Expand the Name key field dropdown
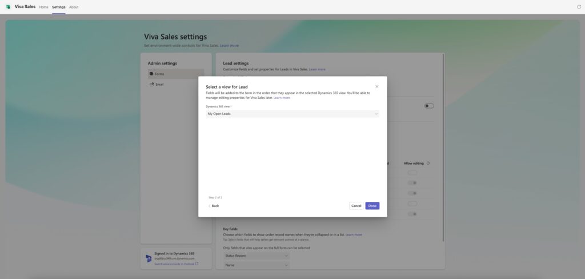The width and height of the screenshot is (585, 279). 257,265
